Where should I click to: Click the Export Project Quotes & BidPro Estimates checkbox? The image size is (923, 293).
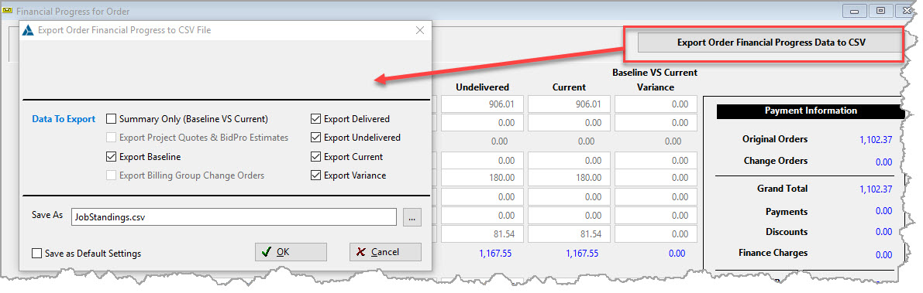(x=112, y=138)
